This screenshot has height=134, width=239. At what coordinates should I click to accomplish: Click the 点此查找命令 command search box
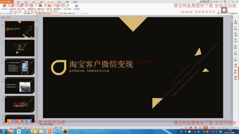[x=232, y=13]
